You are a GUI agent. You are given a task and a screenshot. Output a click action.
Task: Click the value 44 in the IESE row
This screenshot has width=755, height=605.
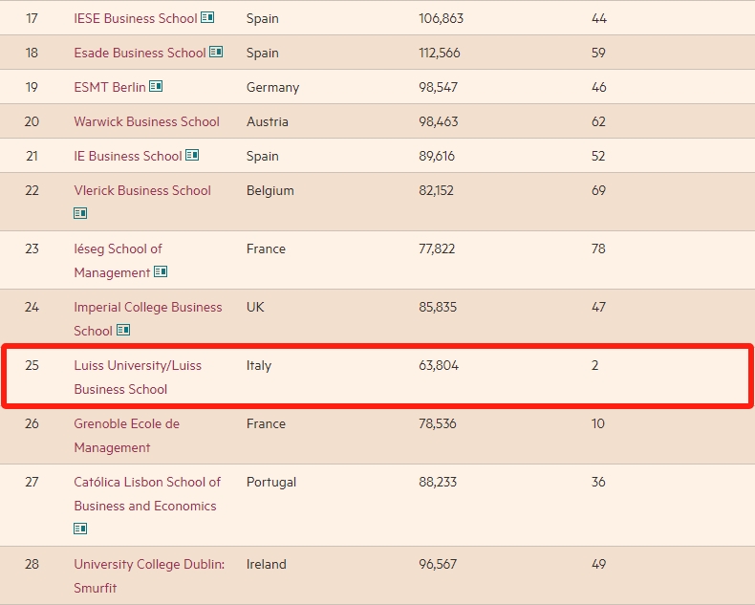coord(599,18)
